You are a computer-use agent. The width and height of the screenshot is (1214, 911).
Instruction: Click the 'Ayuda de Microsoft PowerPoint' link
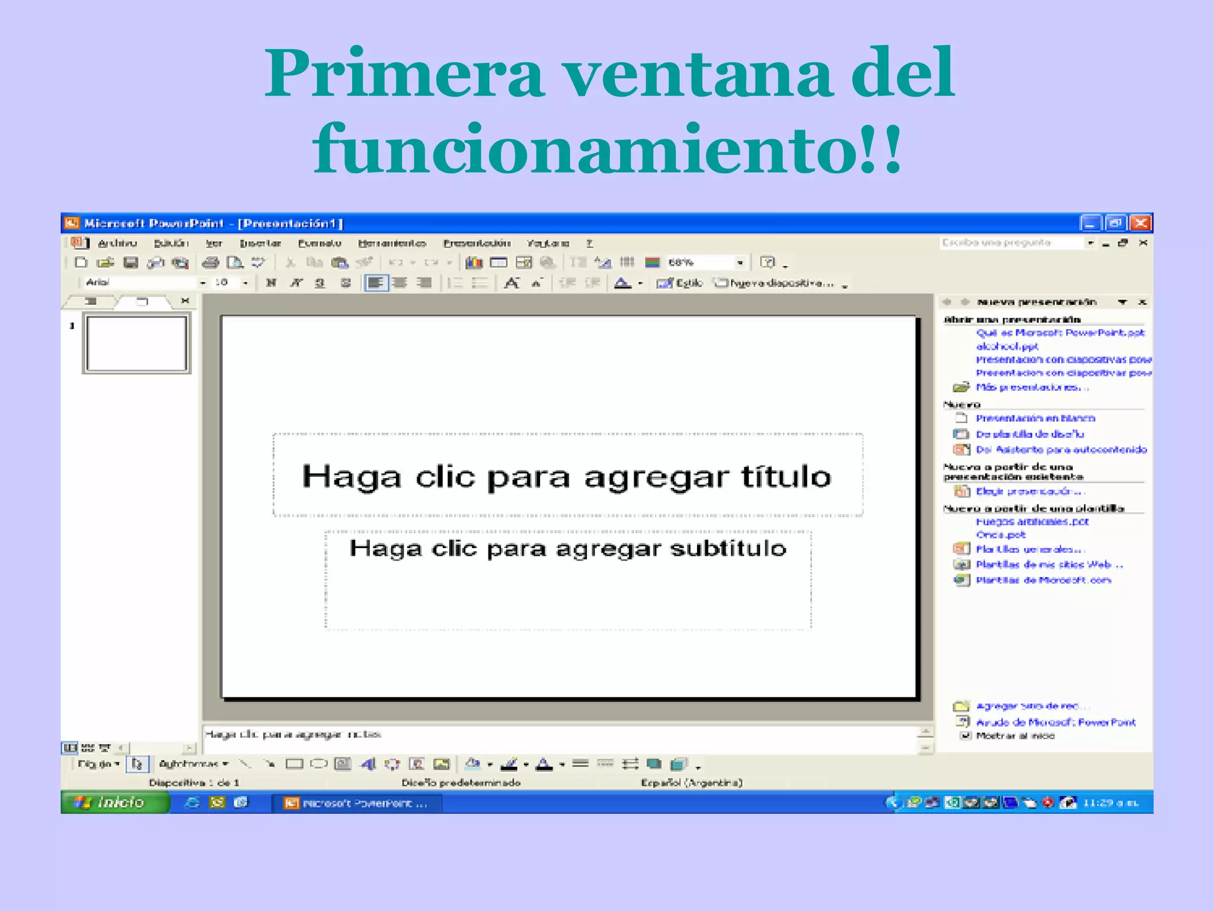[x=1056, y=722]
